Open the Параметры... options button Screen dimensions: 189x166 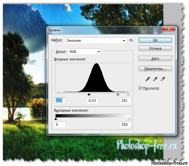[155, 69]
